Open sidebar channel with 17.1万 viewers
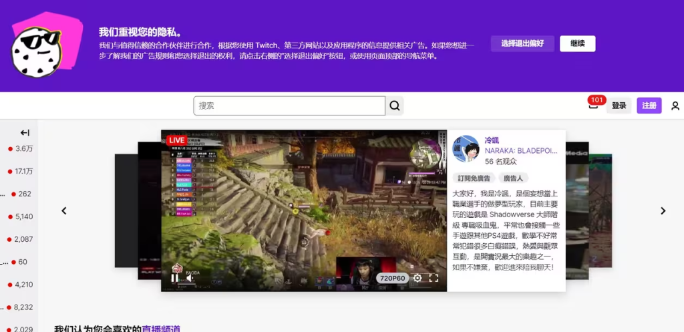This screenshot has width=684, height=332. coord(21,172)
